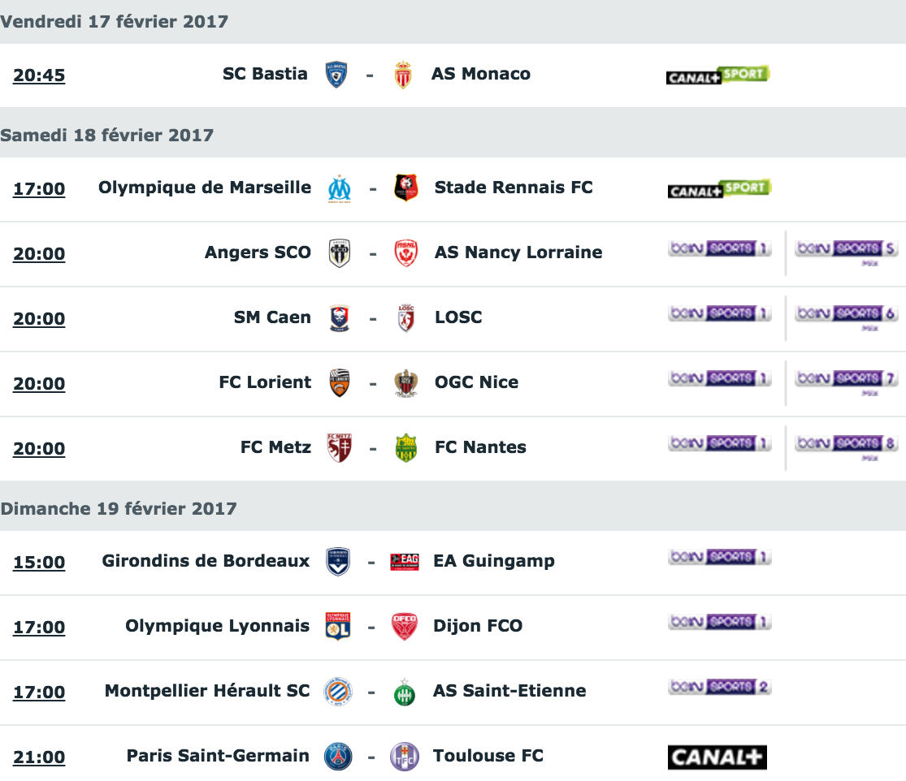Screen dimensions: 906x781
Task: Select the Olympique Lyonnais OL logo
Action: click(x=338, y=626)
